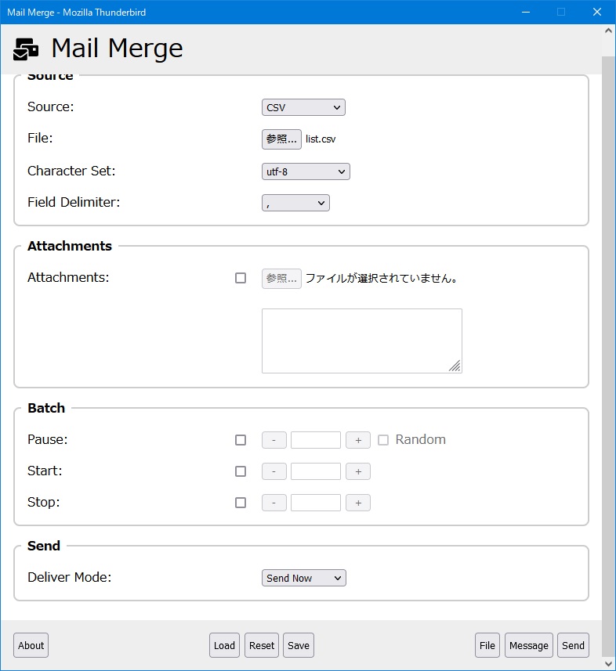Open the Deliver Mode dropdown
616x671 pixels.
(303, 578)
